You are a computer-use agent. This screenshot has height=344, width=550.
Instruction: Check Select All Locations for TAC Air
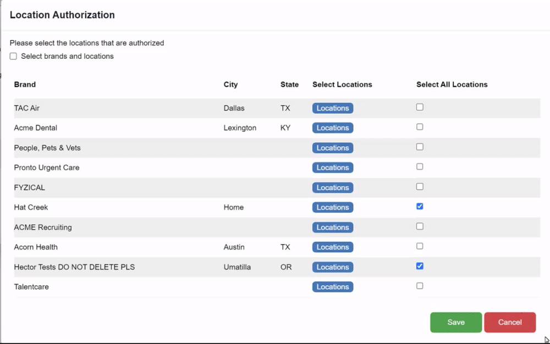click(x=420, y=107)
